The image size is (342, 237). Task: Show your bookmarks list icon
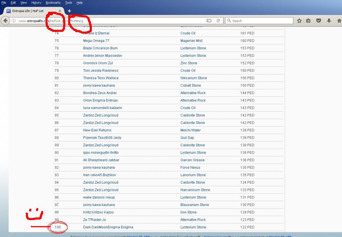[308, 21]
